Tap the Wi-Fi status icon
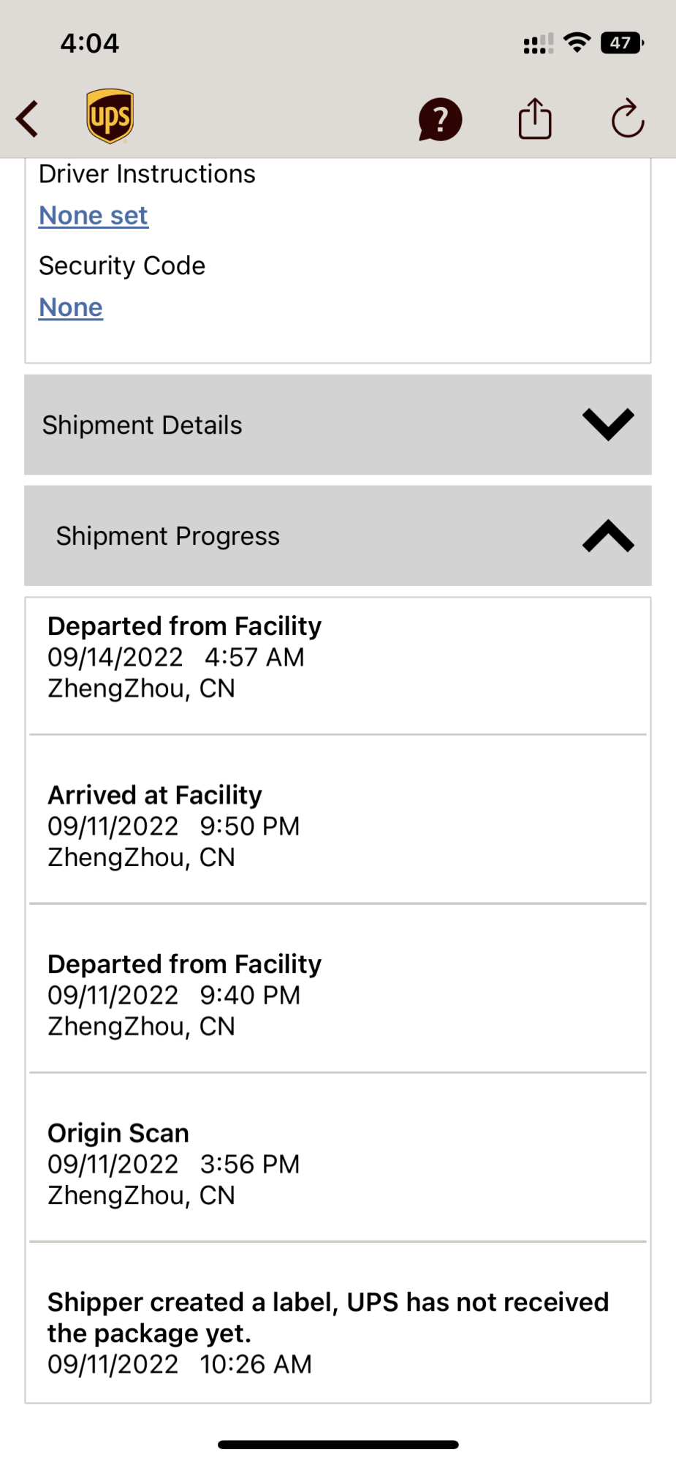The width and height of the screenshot is (676, 1463). click(577, 43)
